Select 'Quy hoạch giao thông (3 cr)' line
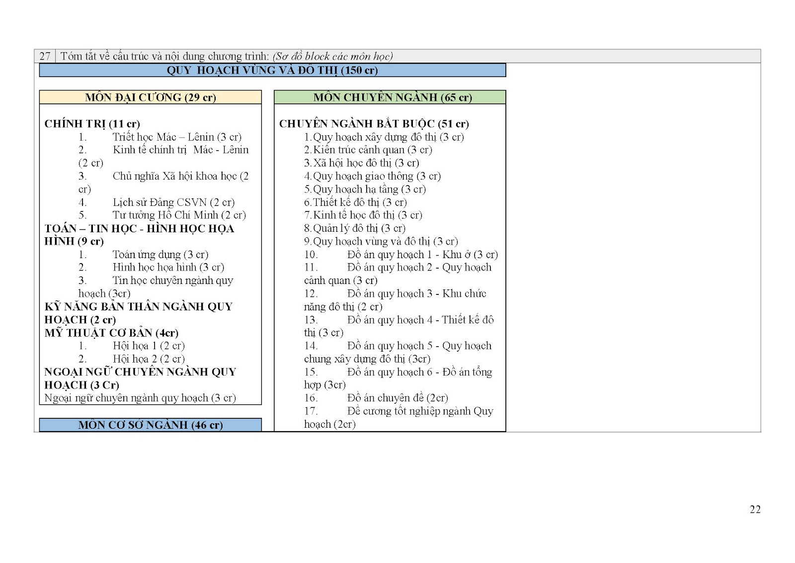The image size is (795, 563). pos(377,176)
